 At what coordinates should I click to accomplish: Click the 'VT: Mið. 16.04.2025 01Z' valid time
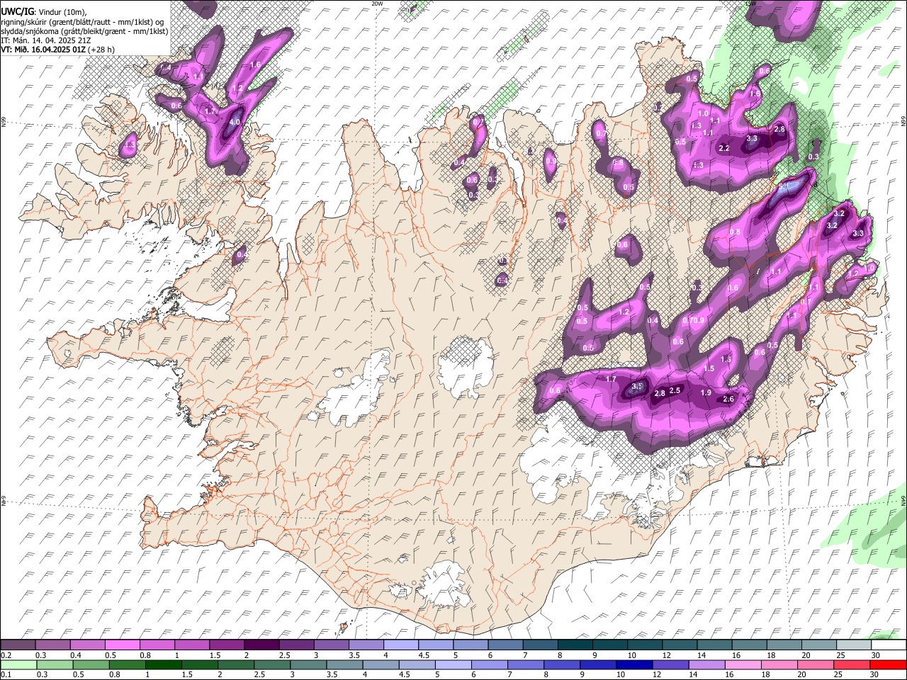pos(43,50)
